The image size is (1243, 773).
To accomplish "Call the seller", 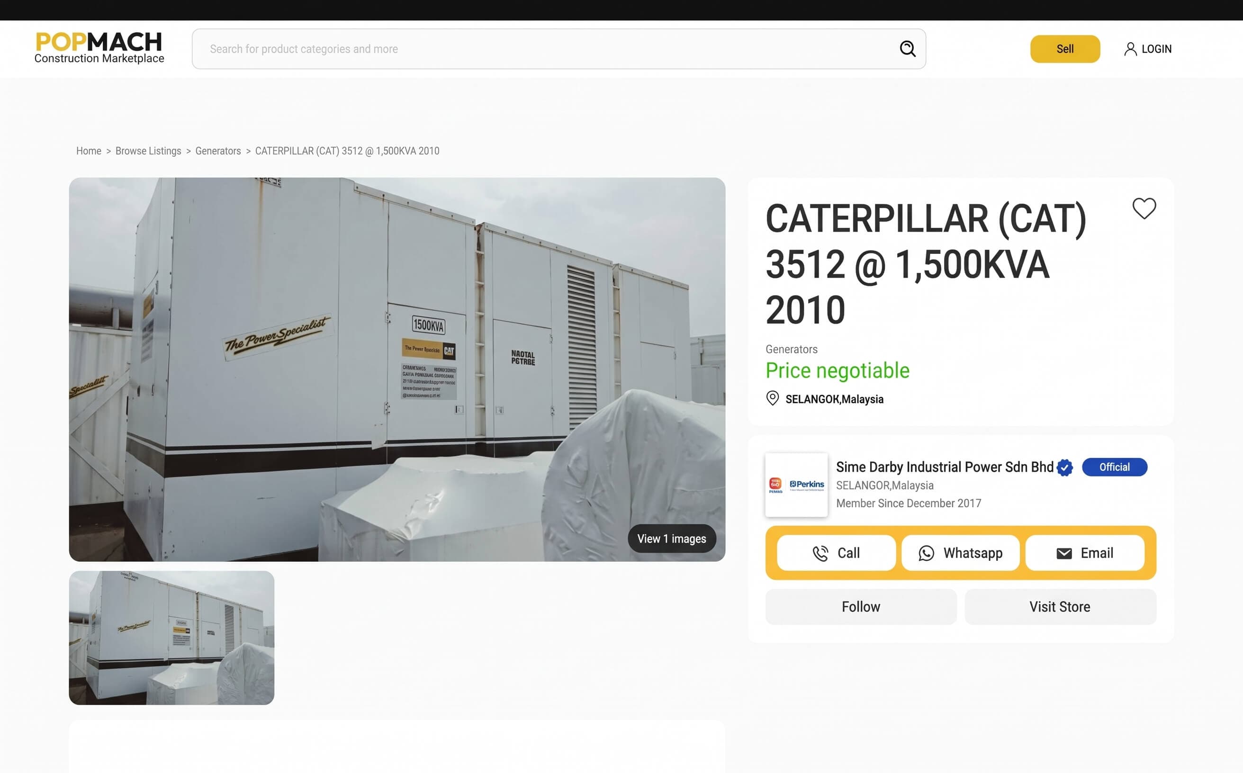I will pos(836,553).
